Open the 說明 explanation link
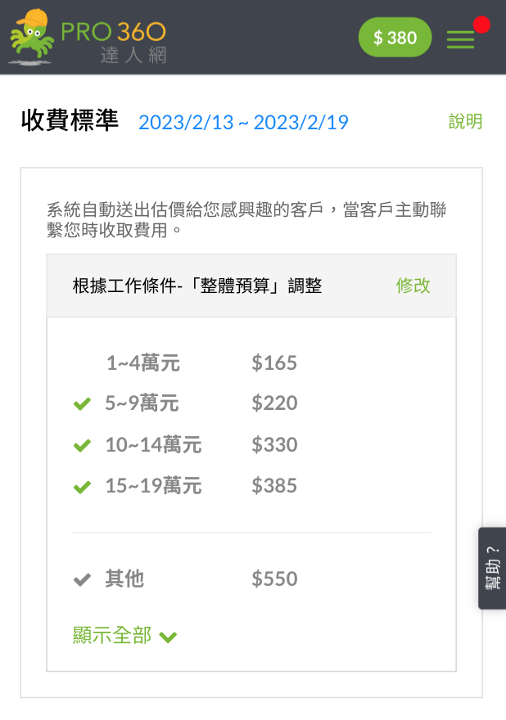The height and width of the screenshot is (720, 506). [x=465, y=122]
